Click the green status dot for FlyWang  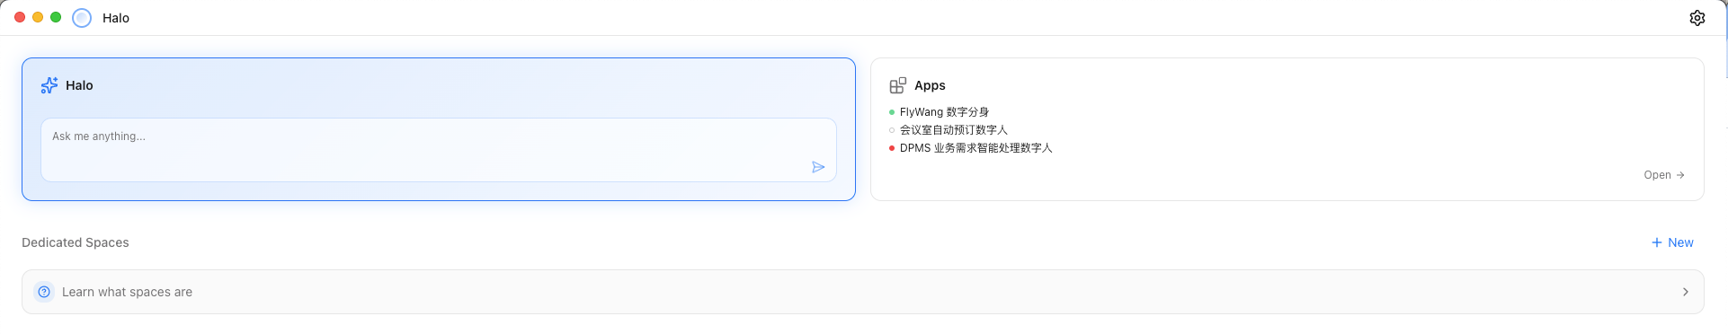pyautogui.click(x=892, y=112)
